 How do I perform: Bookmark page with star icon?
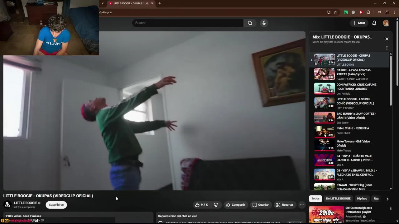coord(335,12)
